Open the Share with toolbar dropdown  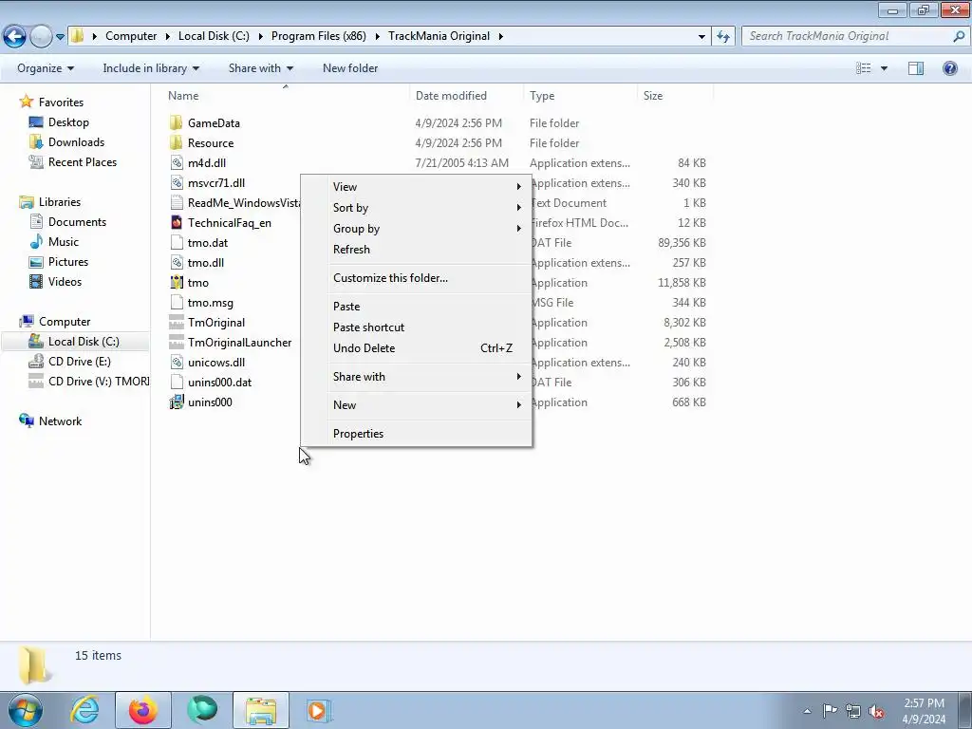pos(260,68)
